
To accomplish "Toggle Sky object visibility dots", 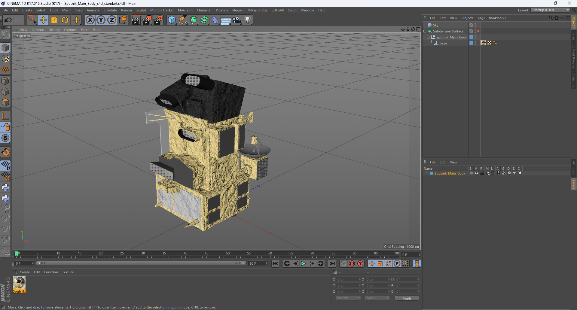I will pos(475,25).
